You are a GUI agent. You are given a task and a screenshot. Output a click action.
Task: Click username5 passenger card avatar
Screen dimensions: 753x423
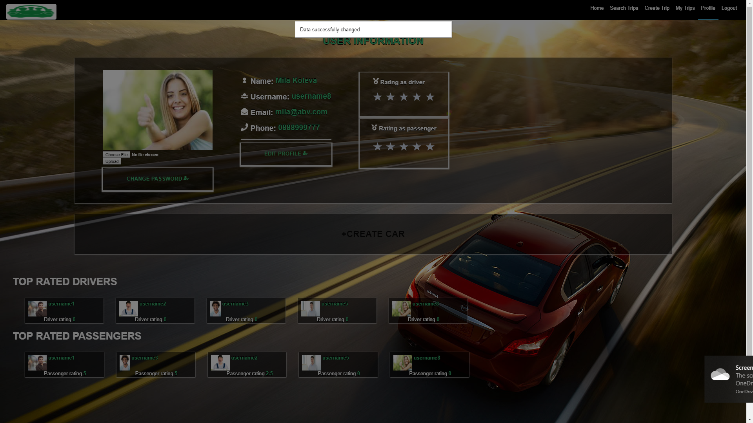(x=311, y=363)
